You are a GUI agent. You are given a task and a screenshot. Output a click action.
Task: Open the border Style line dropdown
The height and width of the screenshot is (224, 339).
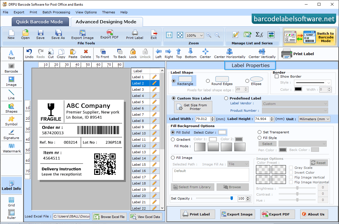[313, 82]
